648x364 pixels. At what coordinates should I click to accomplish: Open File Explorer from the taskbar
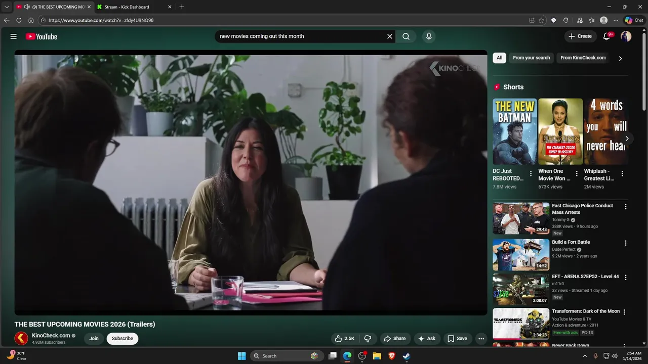(x=377, y=356)
